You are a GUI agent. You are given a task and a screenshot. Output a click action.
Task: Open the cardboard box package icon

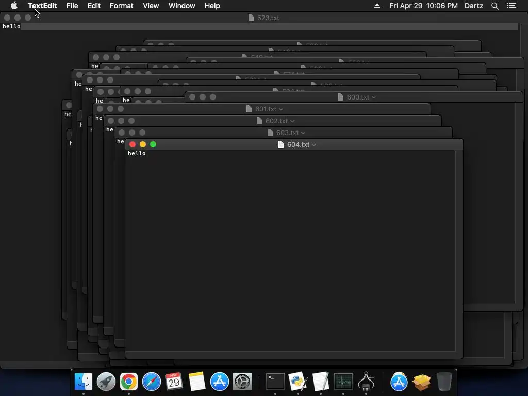pos(422,382)
